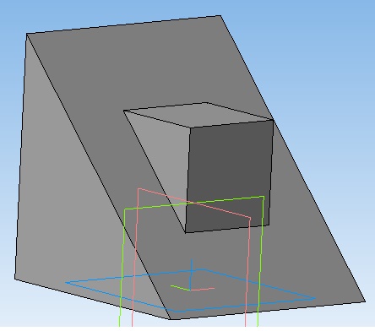Select the wedge's top-left corner vertex
This screenshot has height=331, width=375.
(26, 34)
